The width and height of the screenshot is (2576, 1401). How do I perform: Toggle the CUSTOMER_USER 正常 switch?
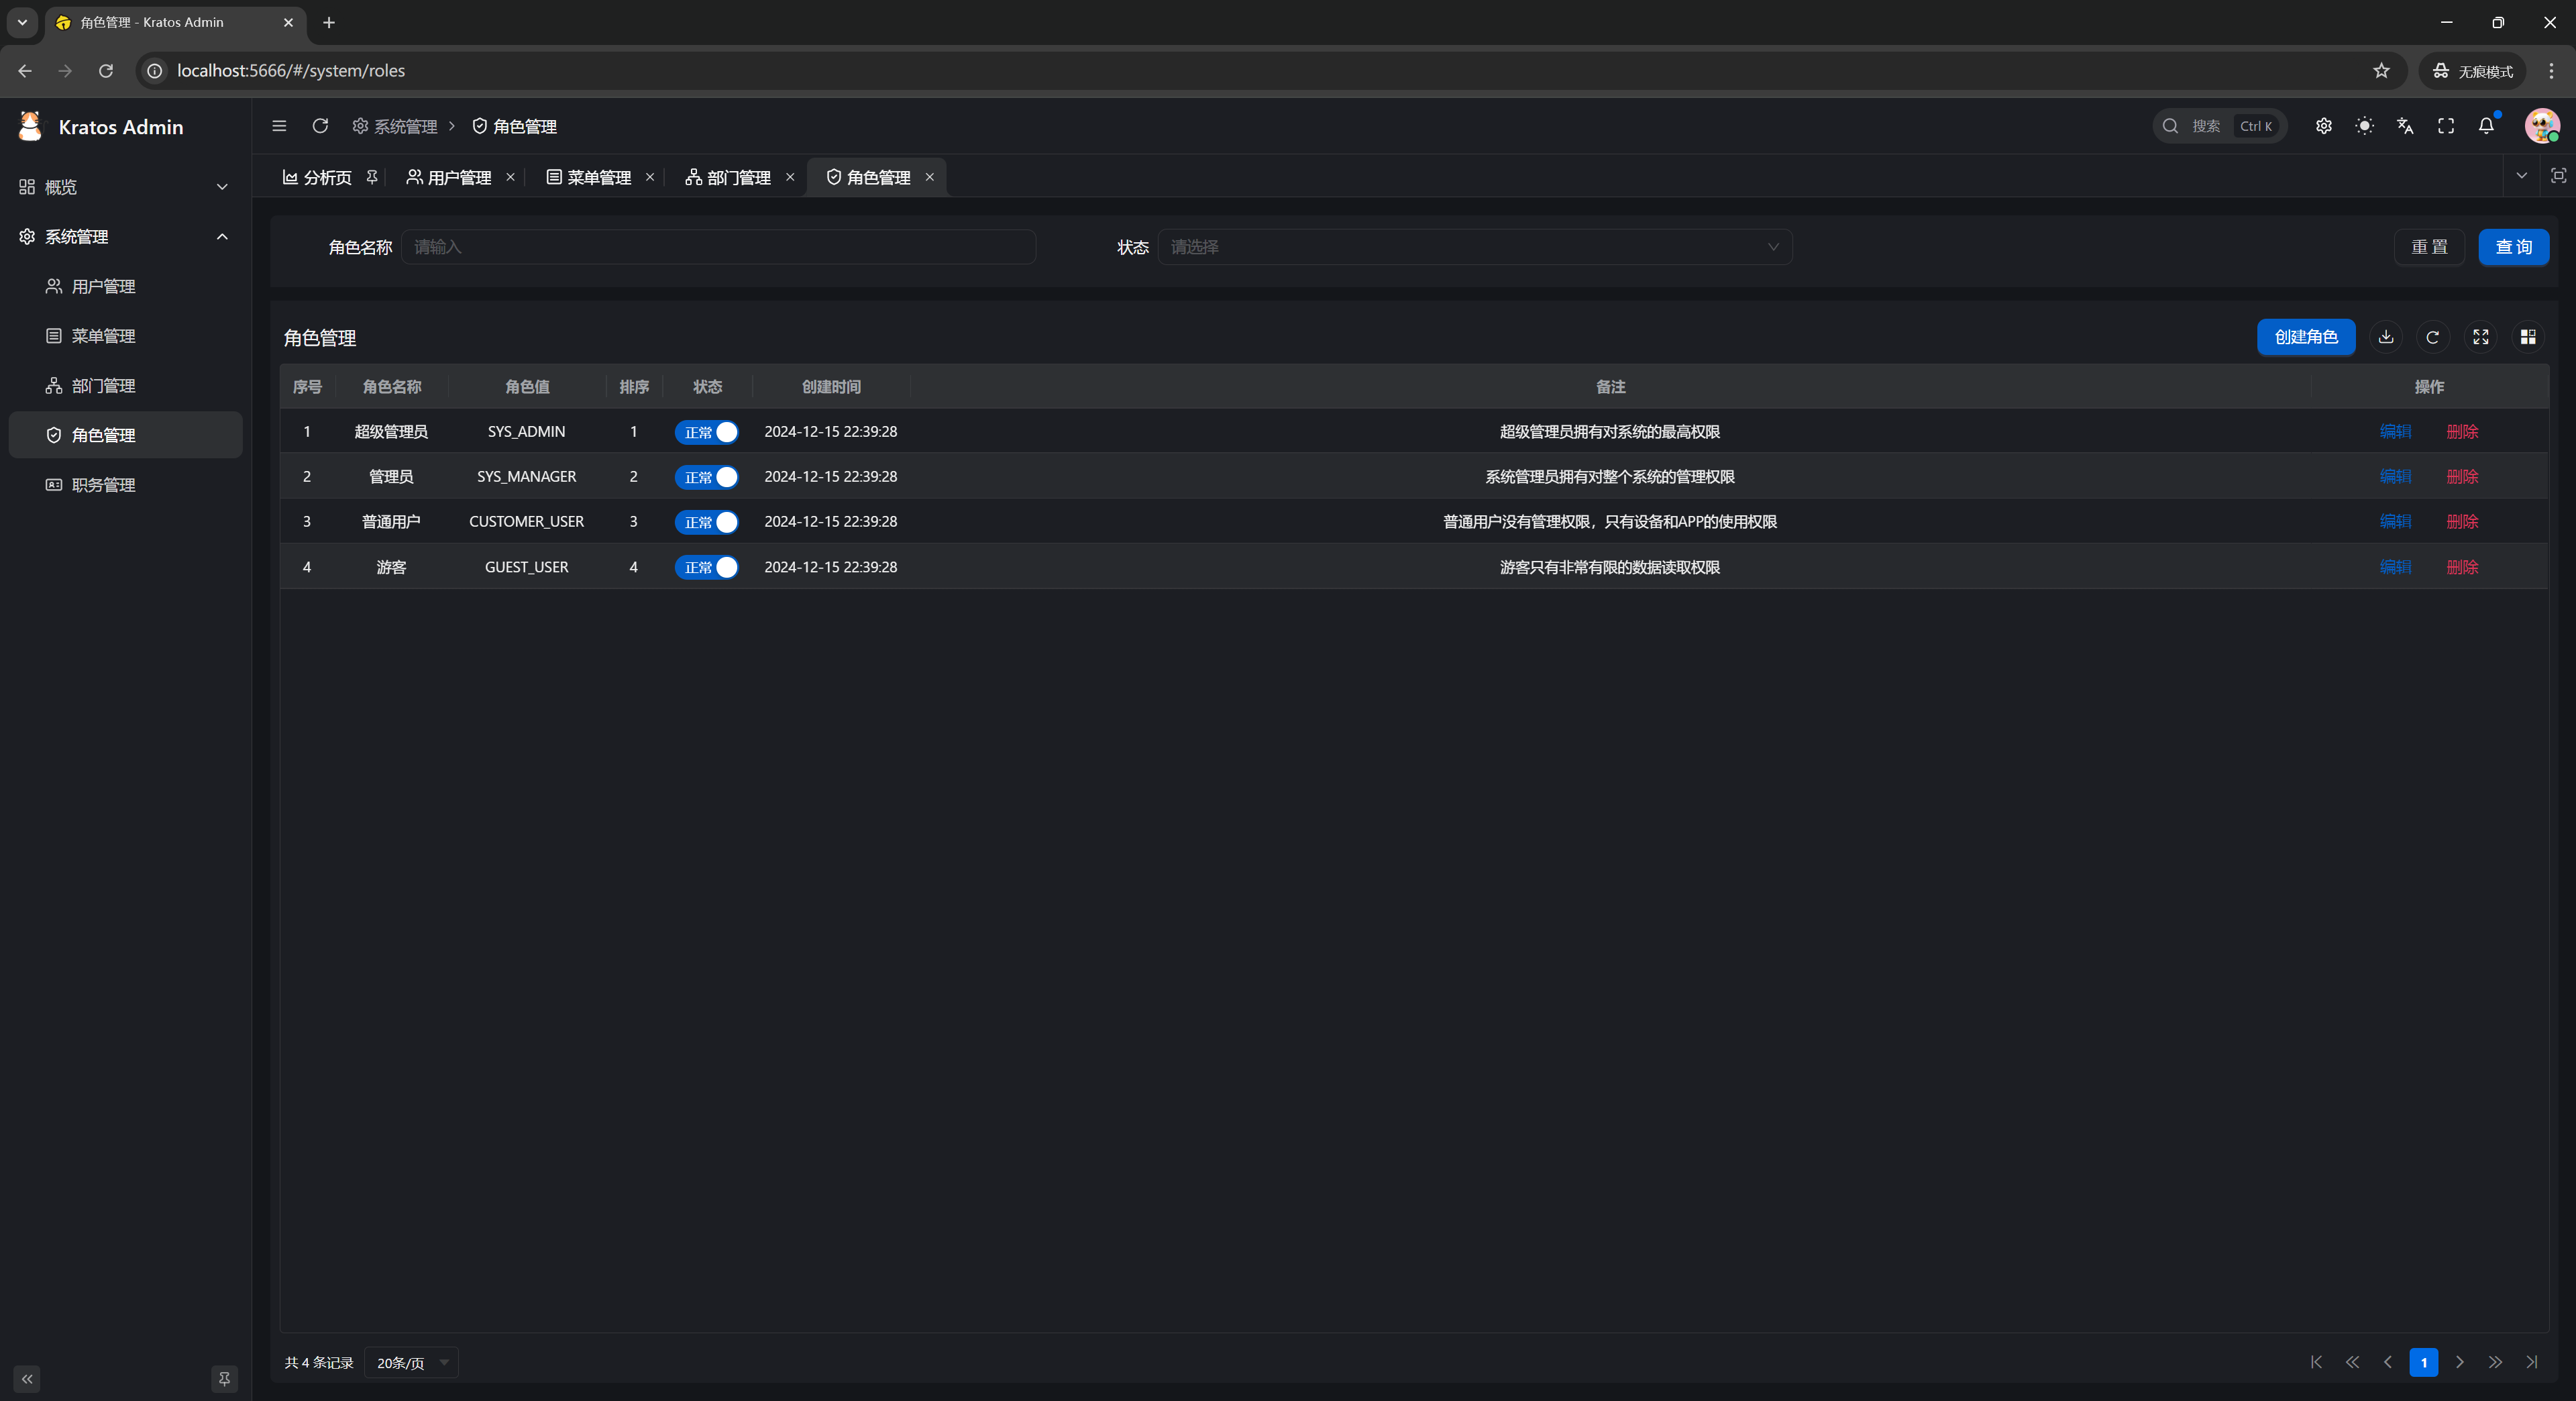click(707, 521)
